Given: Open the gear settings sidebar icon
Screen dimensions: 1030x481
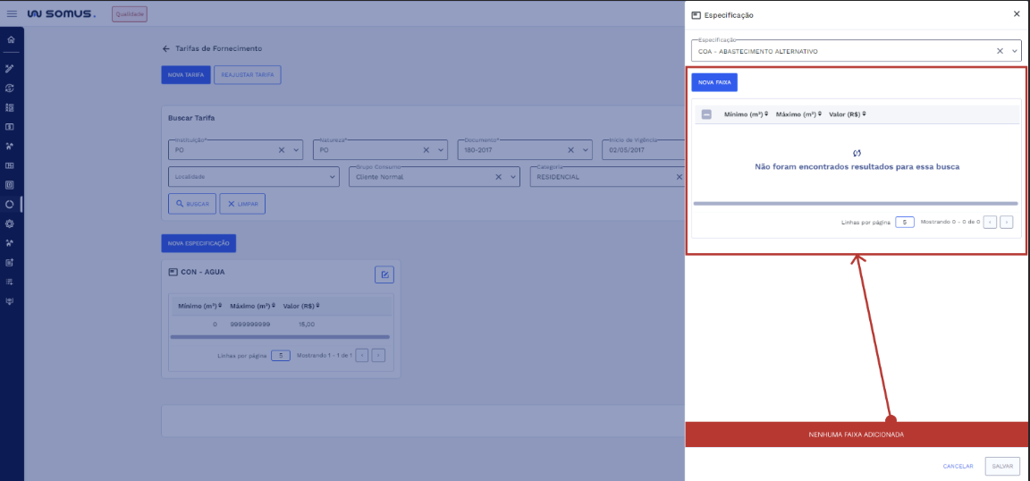Looking at the screenshot, I should tap(11, 224).
